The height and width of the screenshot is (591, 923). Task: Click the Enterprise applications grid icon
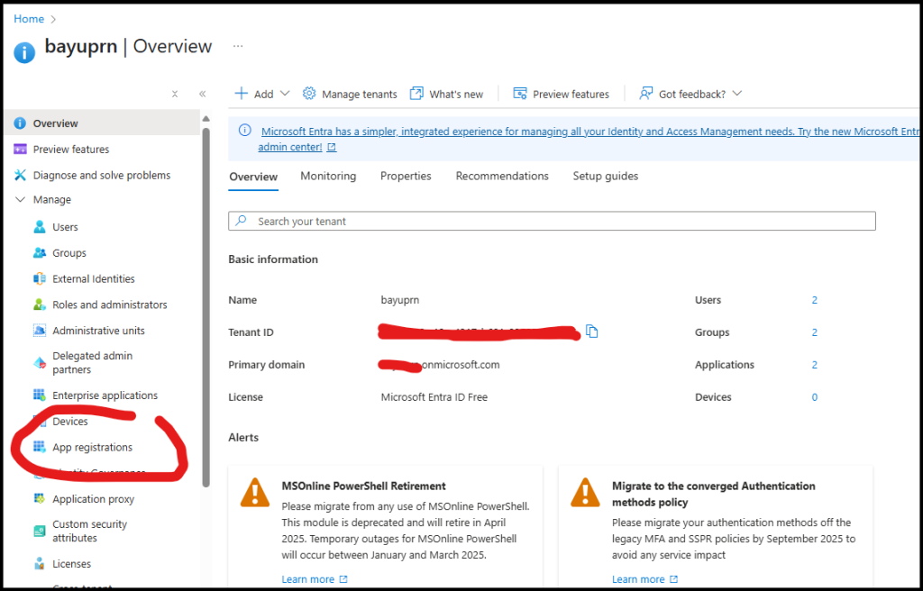point(40,396)
